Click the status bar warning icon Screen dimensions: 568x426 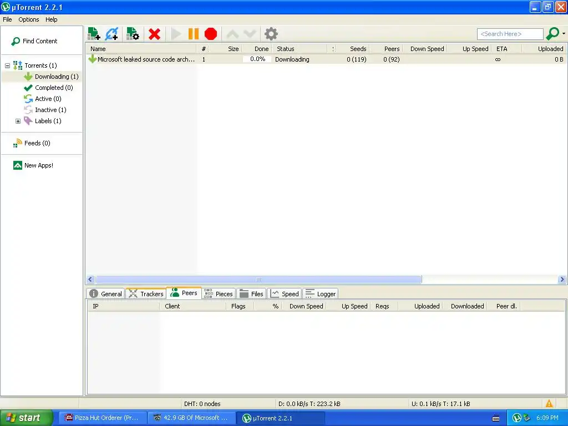pos(549,404)
